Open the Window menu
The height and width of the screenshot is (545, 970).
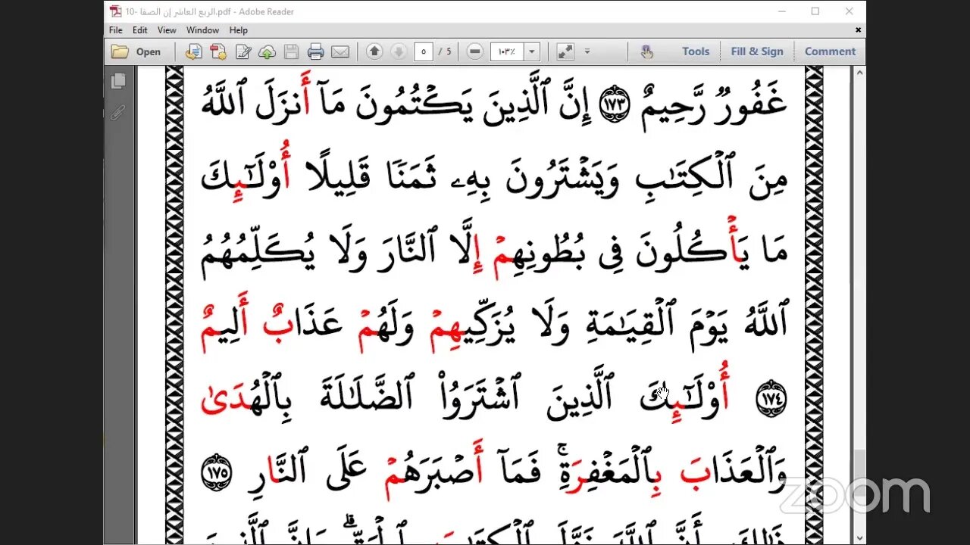pos(202,30)
